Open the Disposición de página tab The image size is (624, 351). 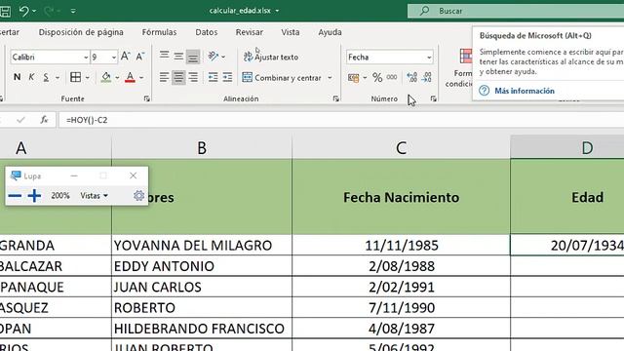81,32
